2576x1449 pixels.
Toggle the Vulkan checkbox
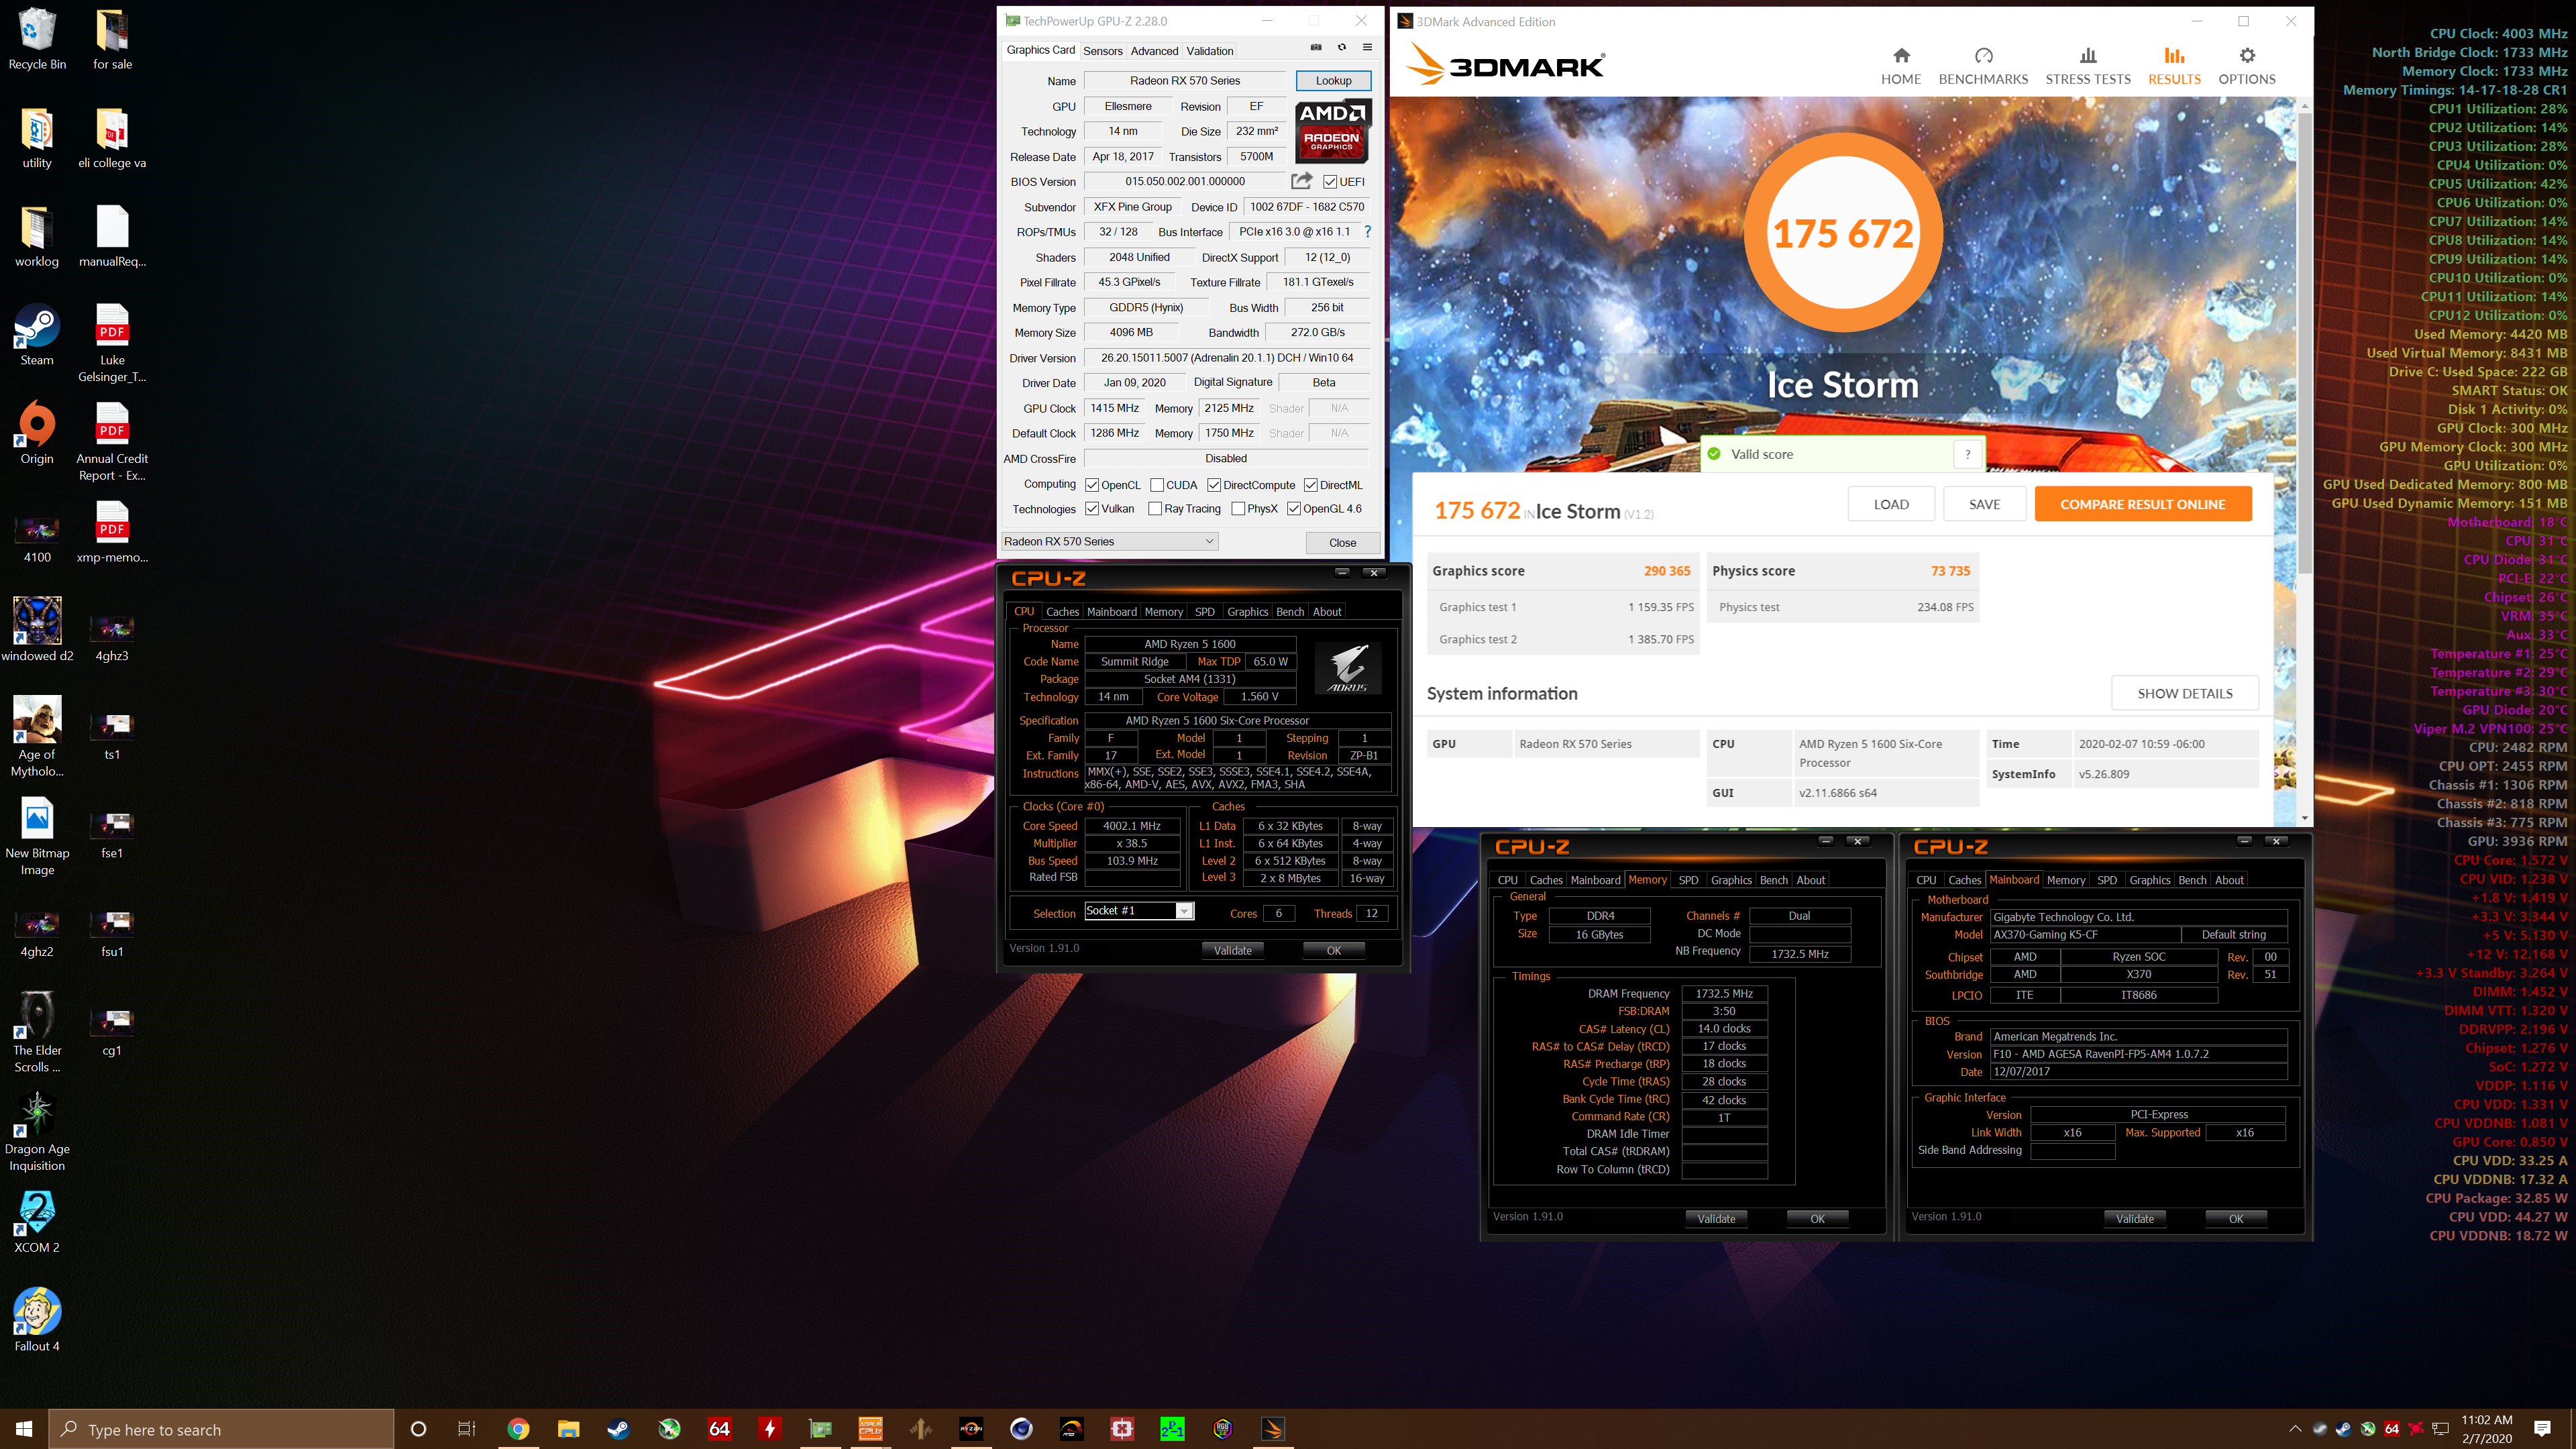(x=1092, y=509)
